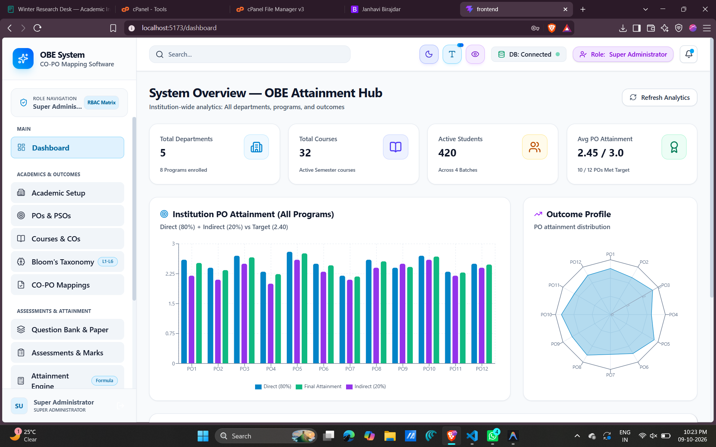Open Courses & COs section

[67, 239]
